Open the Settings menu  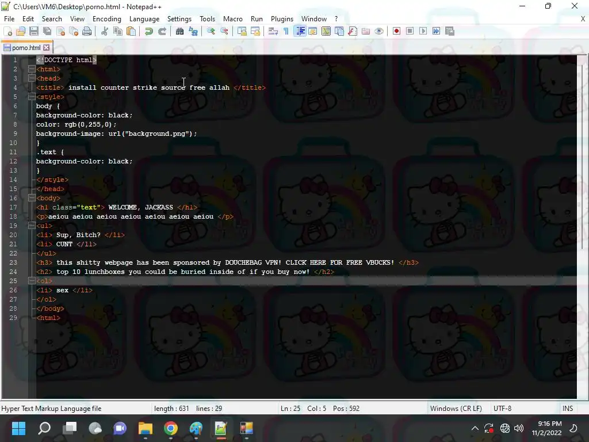click(179, 19)
